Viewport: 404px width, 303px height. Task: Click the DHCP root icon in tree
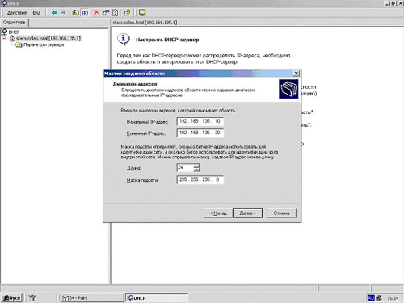4,32
